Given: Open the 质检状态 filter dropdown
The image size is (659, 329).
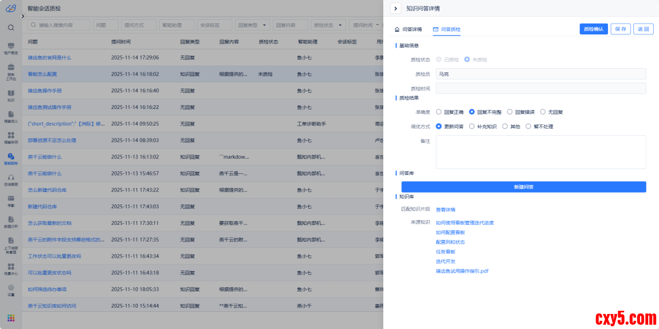Looking at the screenshot, I should 328,25.
